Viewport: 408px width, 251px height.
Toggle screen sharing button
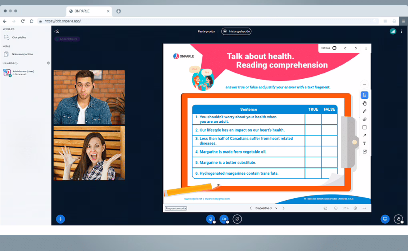[x=237, y=219]
